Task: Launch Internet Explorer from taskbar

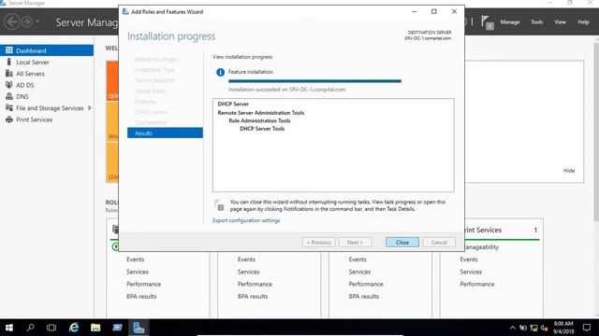Action: pyautogui.click(x=73, y=328)
